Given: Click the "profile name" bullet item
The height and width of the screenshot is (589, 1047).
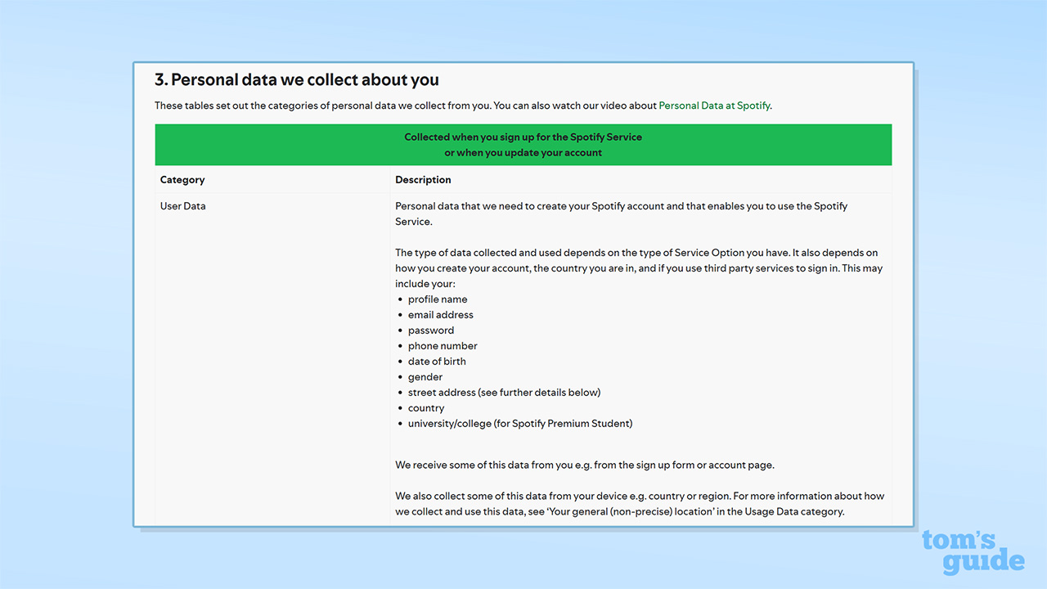Looking at the screenshot, I should coord(438,299).
